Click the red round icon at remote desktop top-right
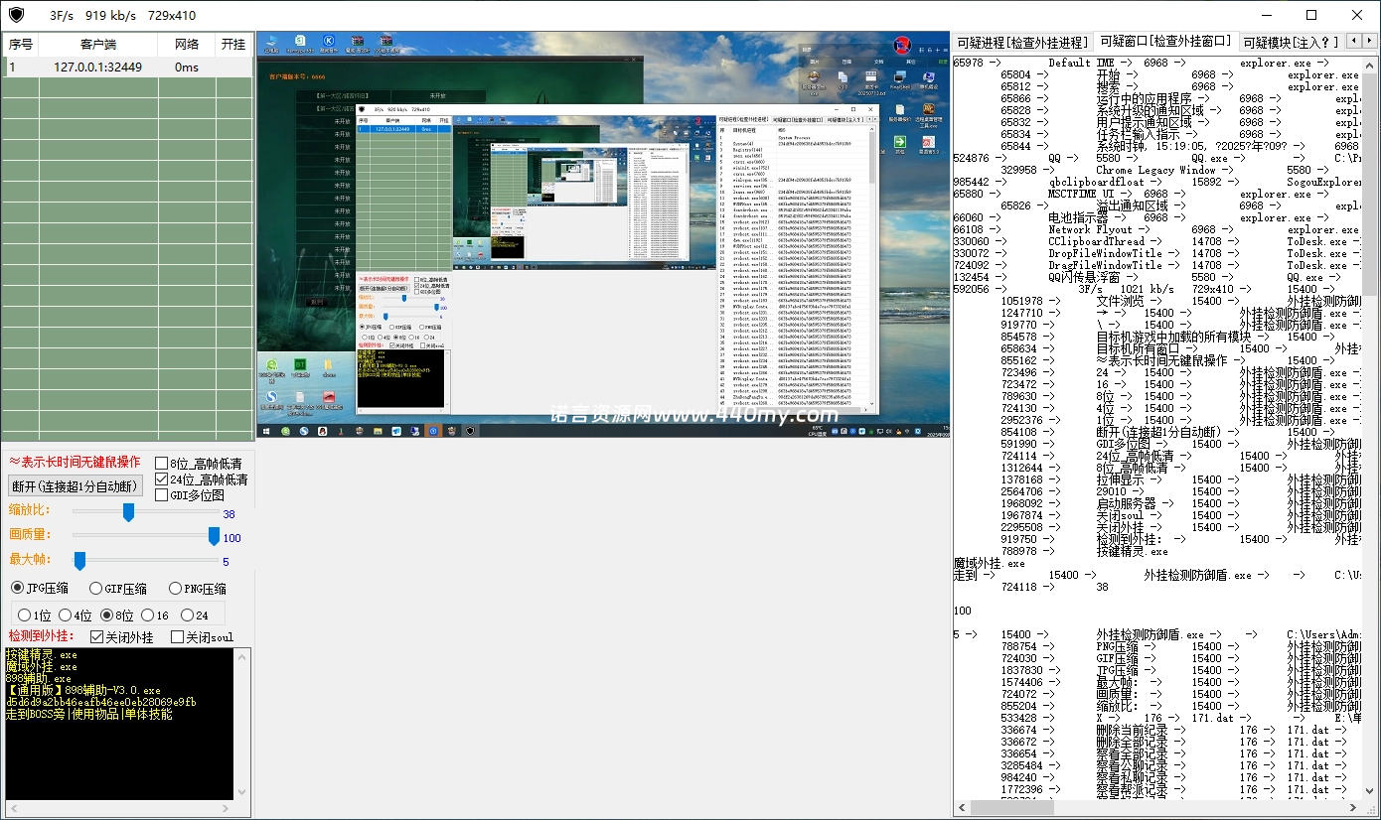The height and width of the screenshot is (820, 1381). pyautogui.click(x=902, y=45)
